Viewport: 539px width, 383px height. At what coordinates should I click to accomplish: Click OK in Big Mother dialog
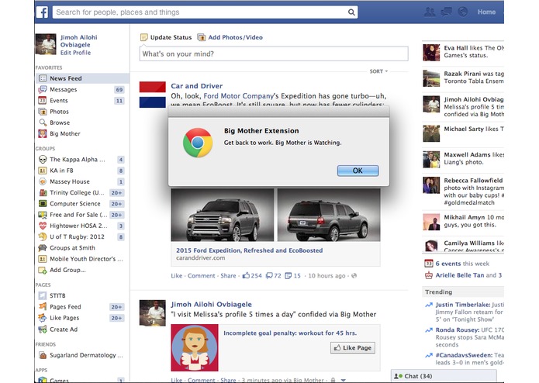tap(358, 171)
